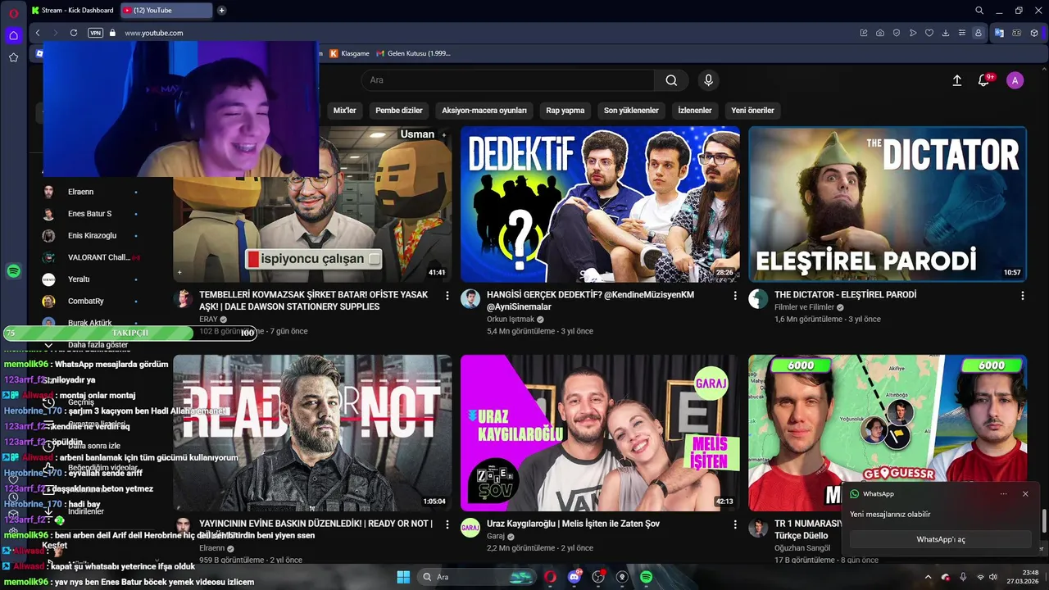Switch to 'Stream - Kick Dashboard' tab

point(72,10)
